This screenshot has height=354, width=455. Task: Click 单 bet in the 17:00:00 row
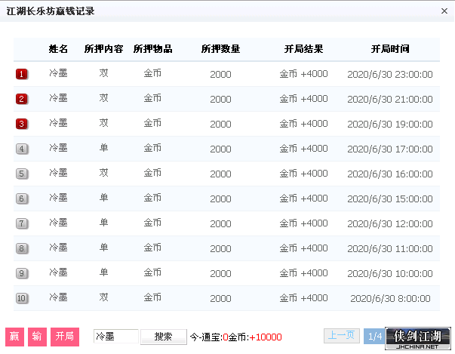[x=103, y=148]
